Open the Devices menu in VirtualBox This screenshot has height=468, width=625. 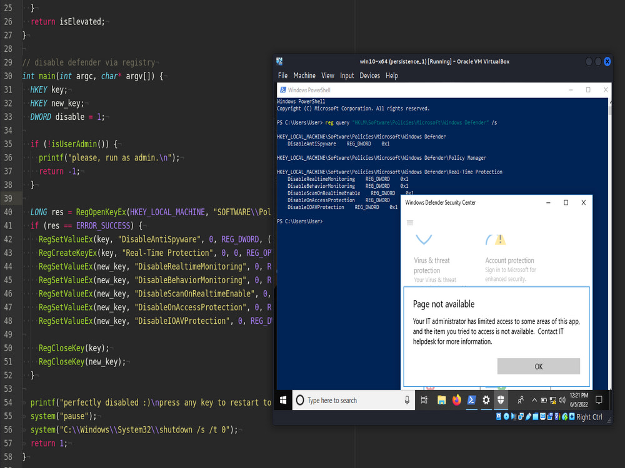[369, 76]
